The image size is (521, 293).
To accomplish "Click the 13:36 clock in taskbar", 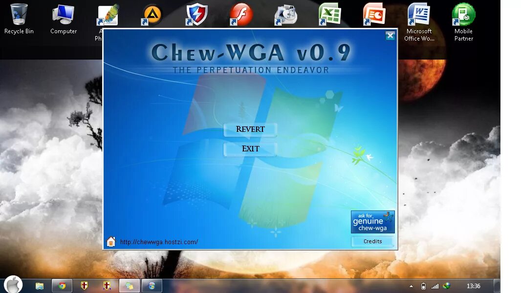I will [x=473, y=286].
